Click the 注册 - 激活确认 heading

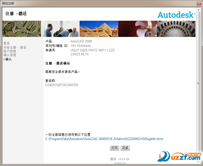point(57,63)
